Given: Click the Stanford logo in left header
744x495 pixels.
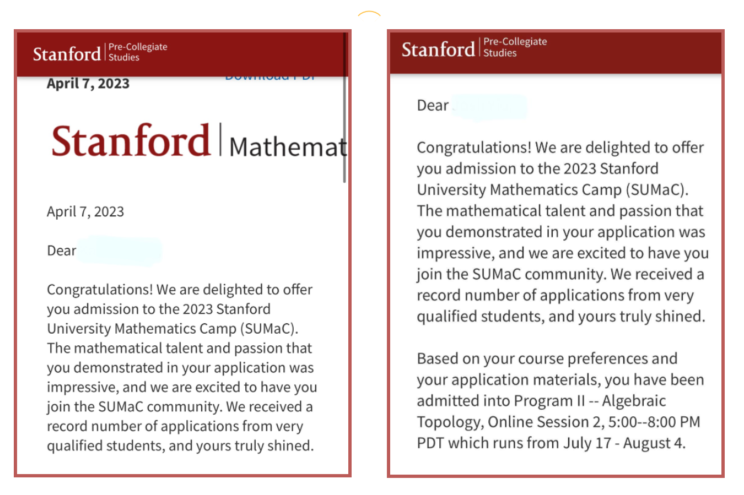Looking at the screenshot, I should (67, 54).
